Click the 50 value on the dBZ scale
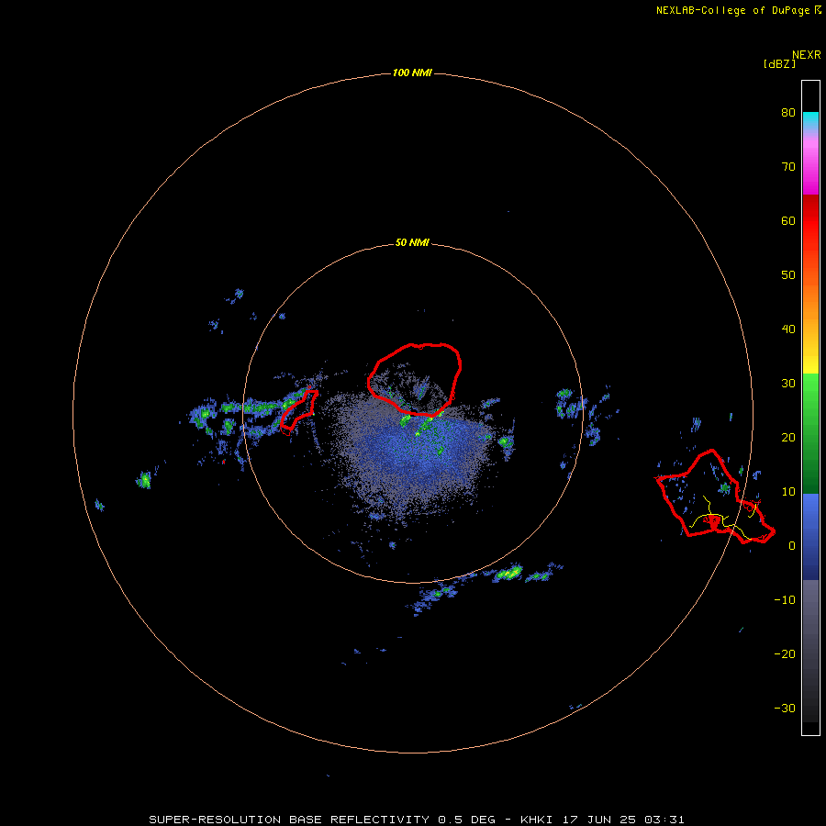Screen dimensions: 826x826 tap(788, 275)
